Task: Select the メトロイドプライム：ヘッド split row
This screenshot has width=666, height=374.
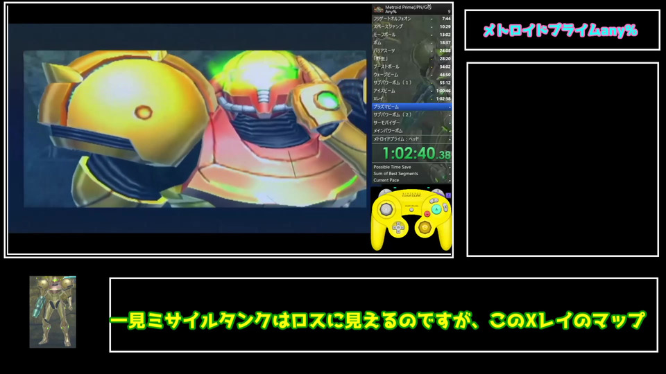Action: (411, 139)
